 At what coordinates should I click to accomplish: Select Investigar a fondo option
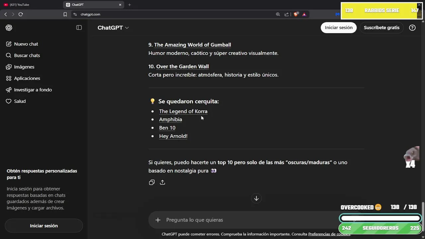coord(33,90)
